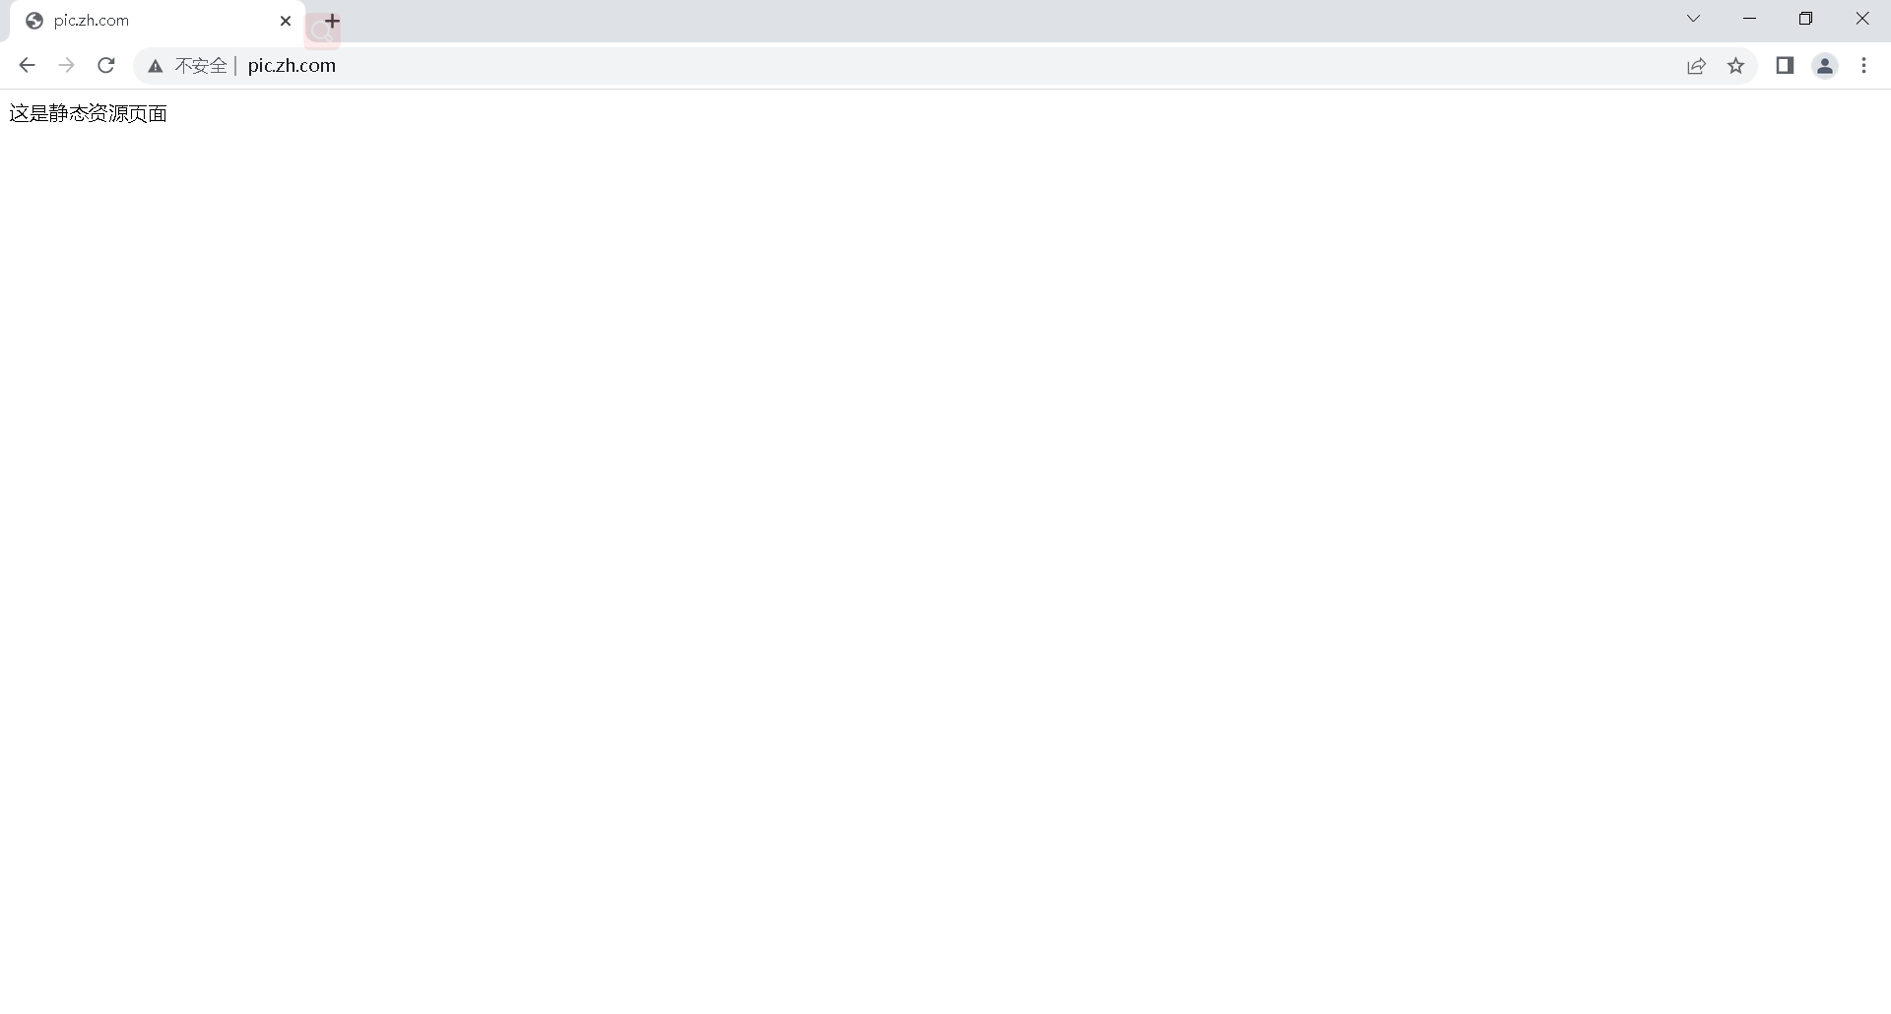The image size is (1891, 1014).
Task: Open the user profile avatar menu
Action: (1825, 66)
